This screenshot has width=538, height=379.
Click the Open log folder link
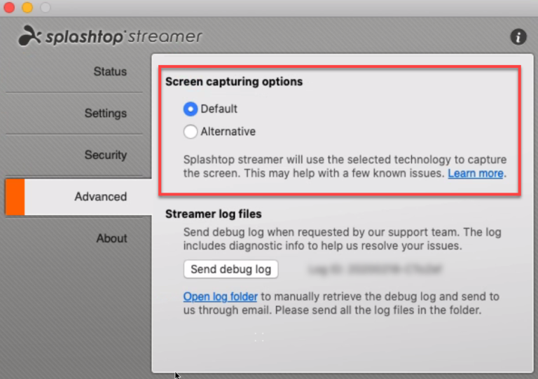(x=221, y=296)
